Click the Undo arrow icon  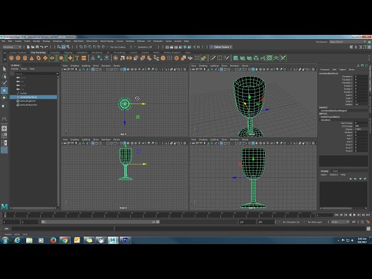tap(42, 47)
